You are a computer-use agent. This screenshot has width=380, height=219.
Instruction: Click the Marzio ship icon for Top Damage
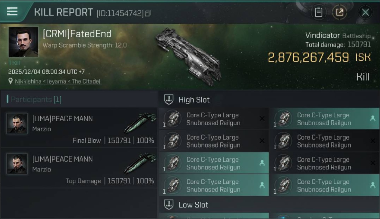[x=140, y=164]
